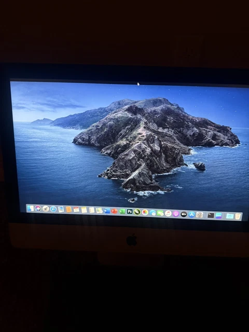Screen dimensions: 249x332
Task: Open the yellow Notes app icon
Action: coord(84,210)
